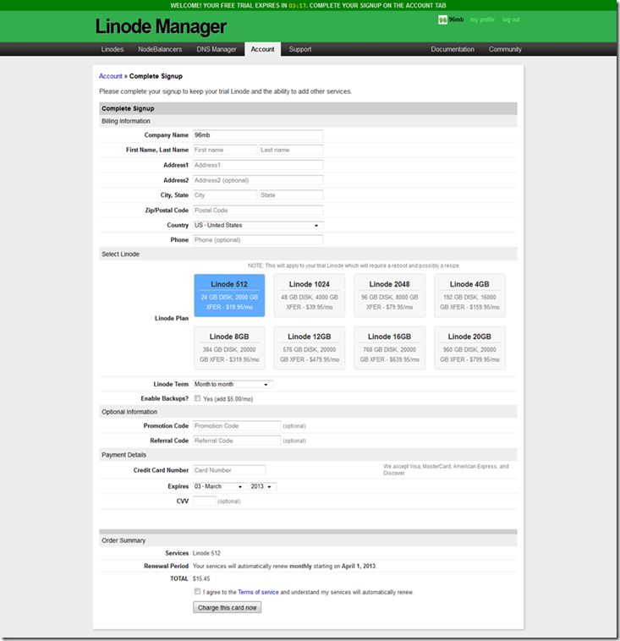Click the April 1, 2013 renewal date
This screenshot has height=641, width=620.
(359, 567)
